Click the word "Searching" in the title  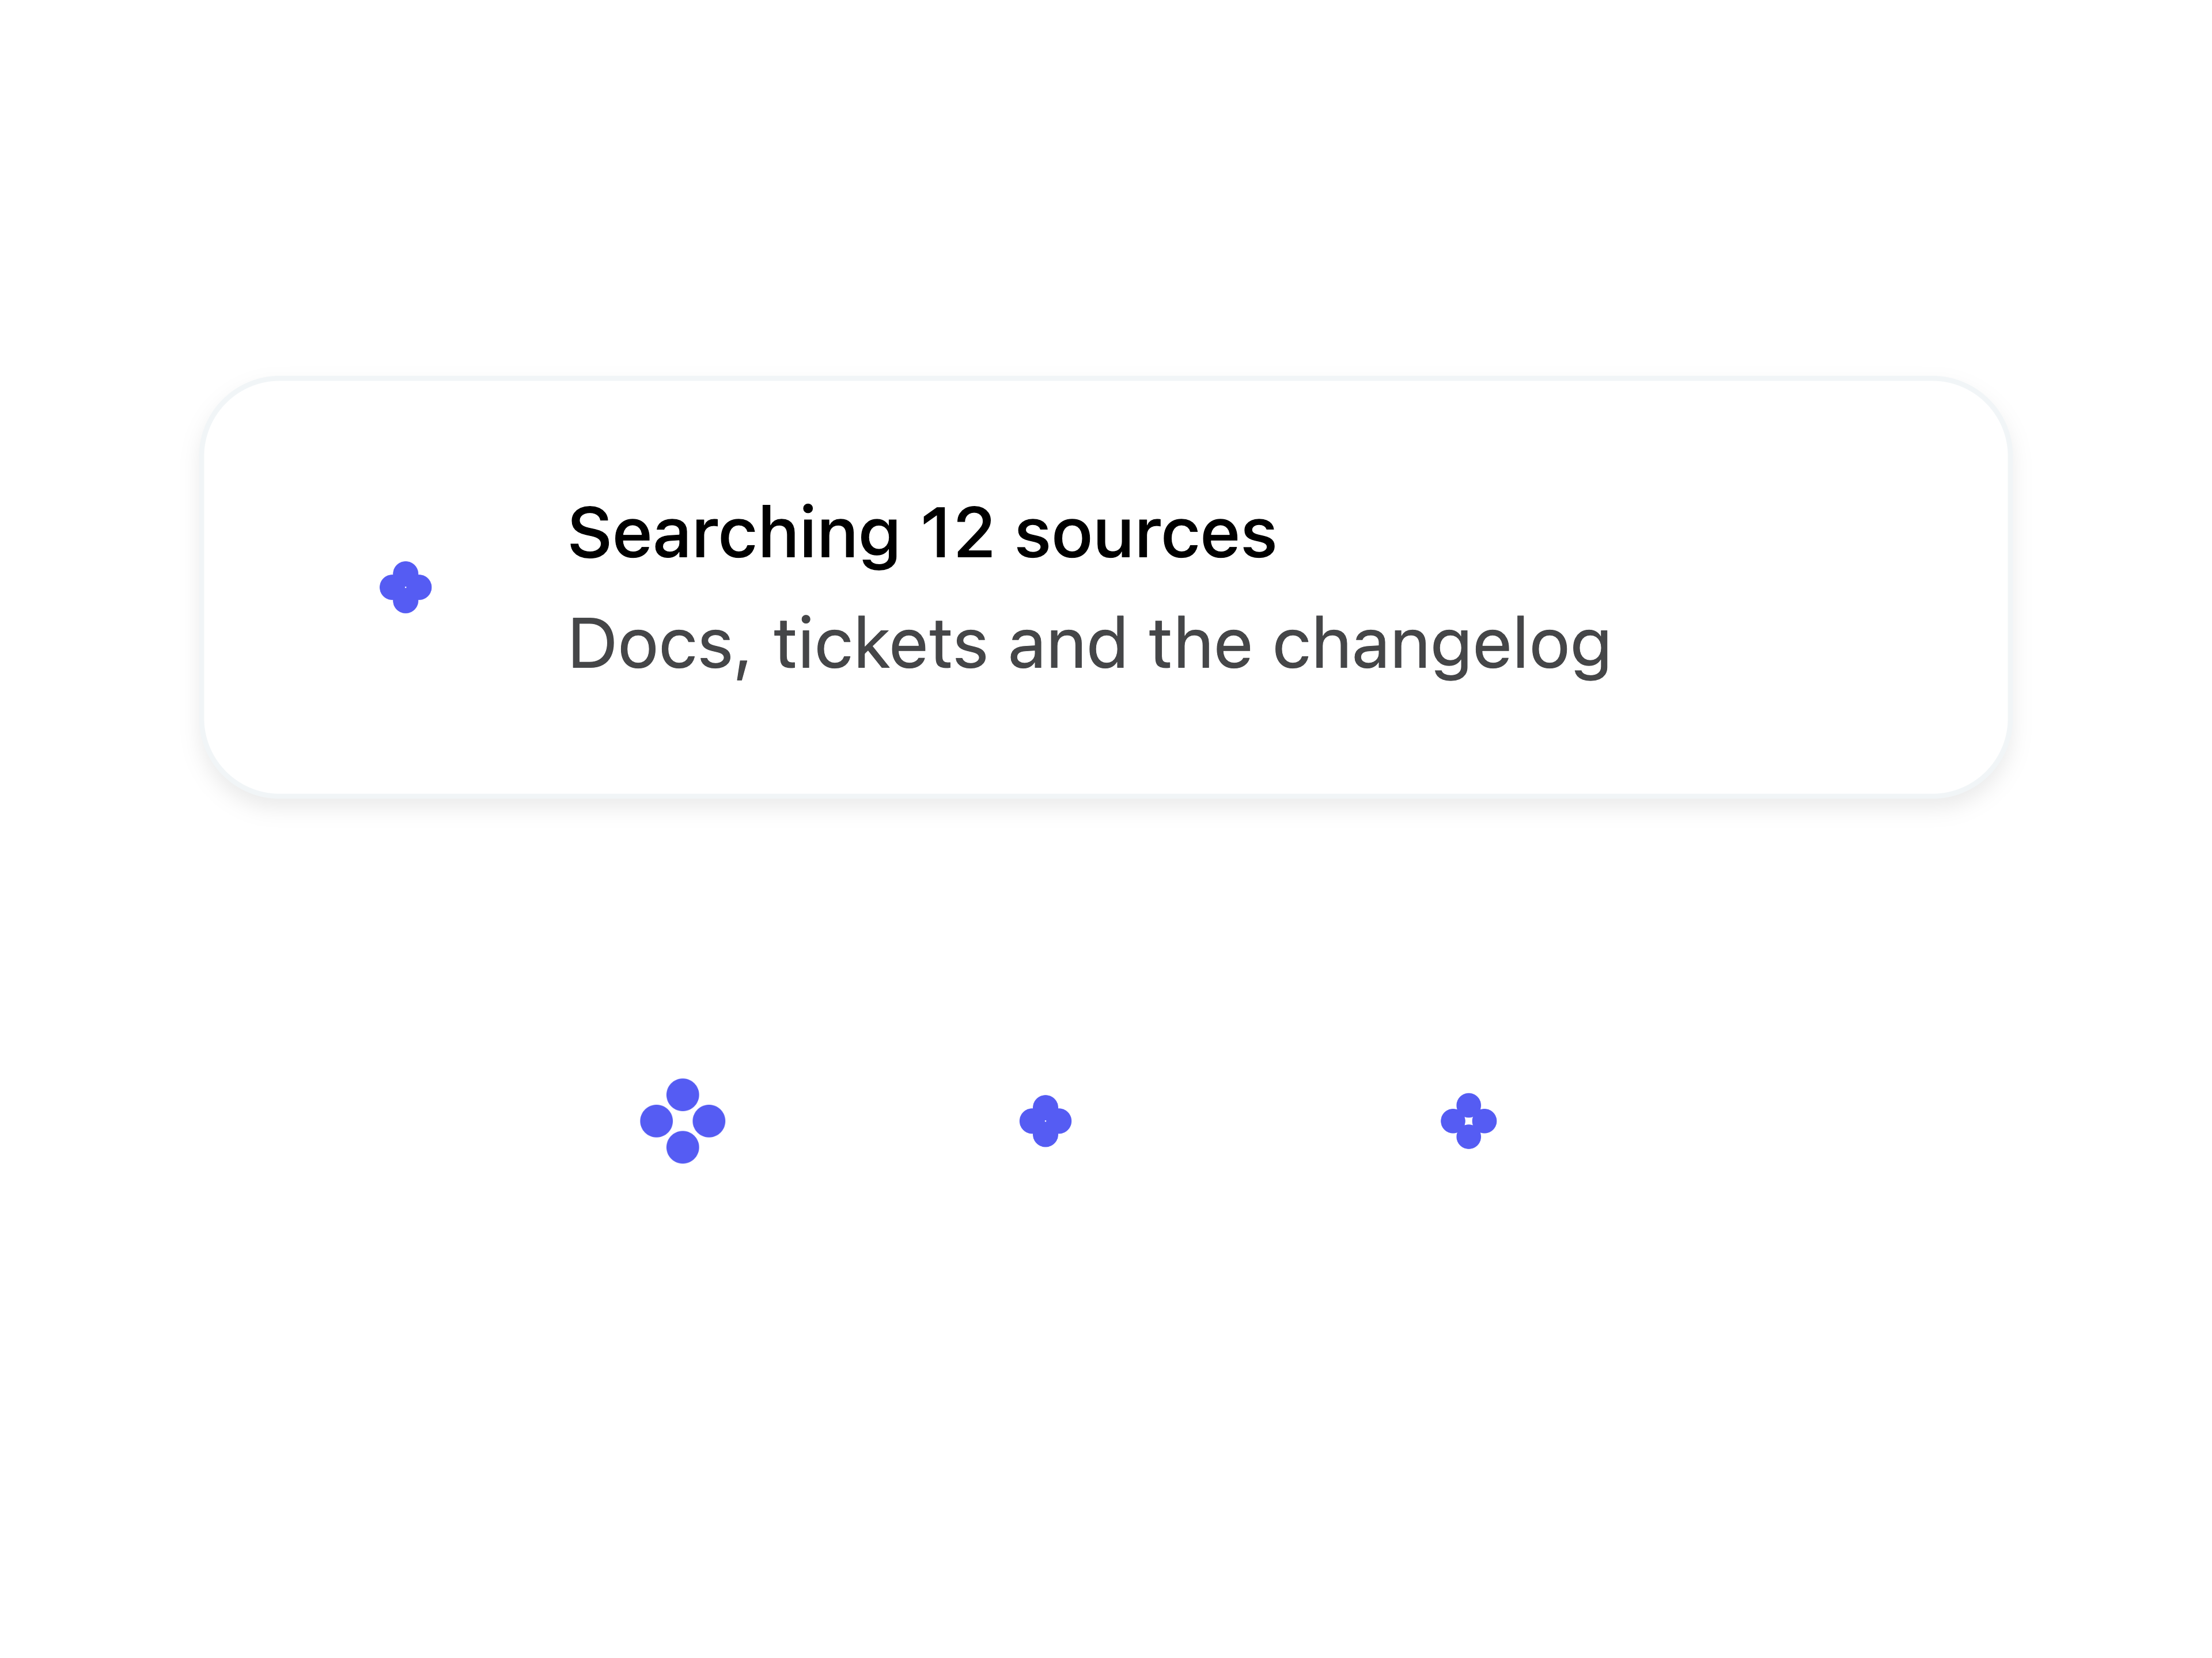734,534
